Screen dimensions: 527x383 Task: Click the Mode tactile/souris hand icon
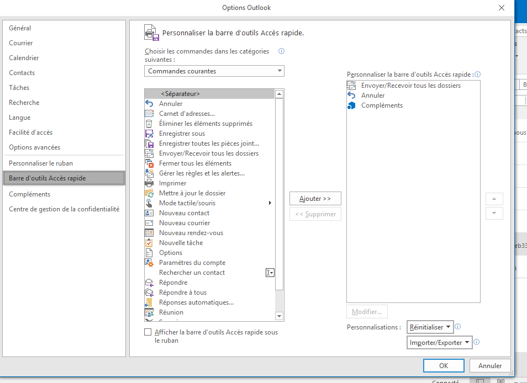(x=149, y=203)
